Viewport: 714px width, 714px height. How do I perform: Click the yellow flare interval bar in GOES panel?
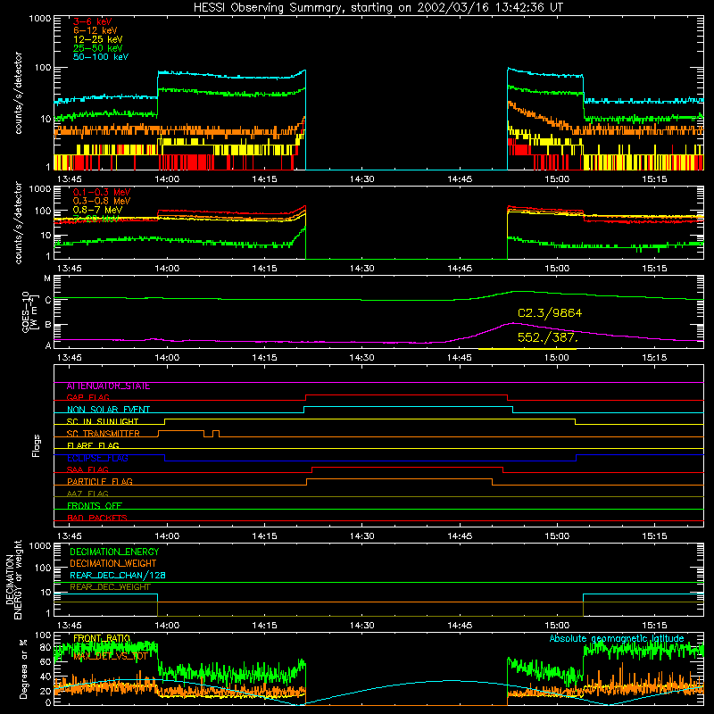[527, 349]
